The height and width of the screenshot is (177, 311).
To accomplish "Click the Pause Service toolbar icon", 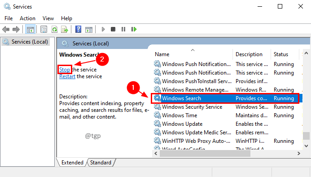I will (123, 29).
